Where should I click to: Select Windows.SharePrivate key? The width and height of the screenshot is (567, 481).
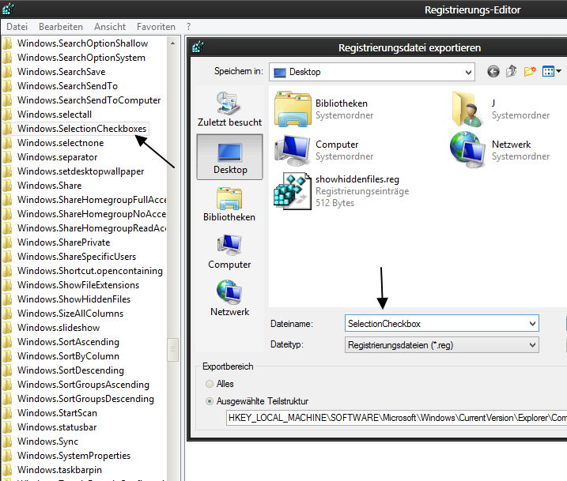pyautogui.click(x=63, y=242)
